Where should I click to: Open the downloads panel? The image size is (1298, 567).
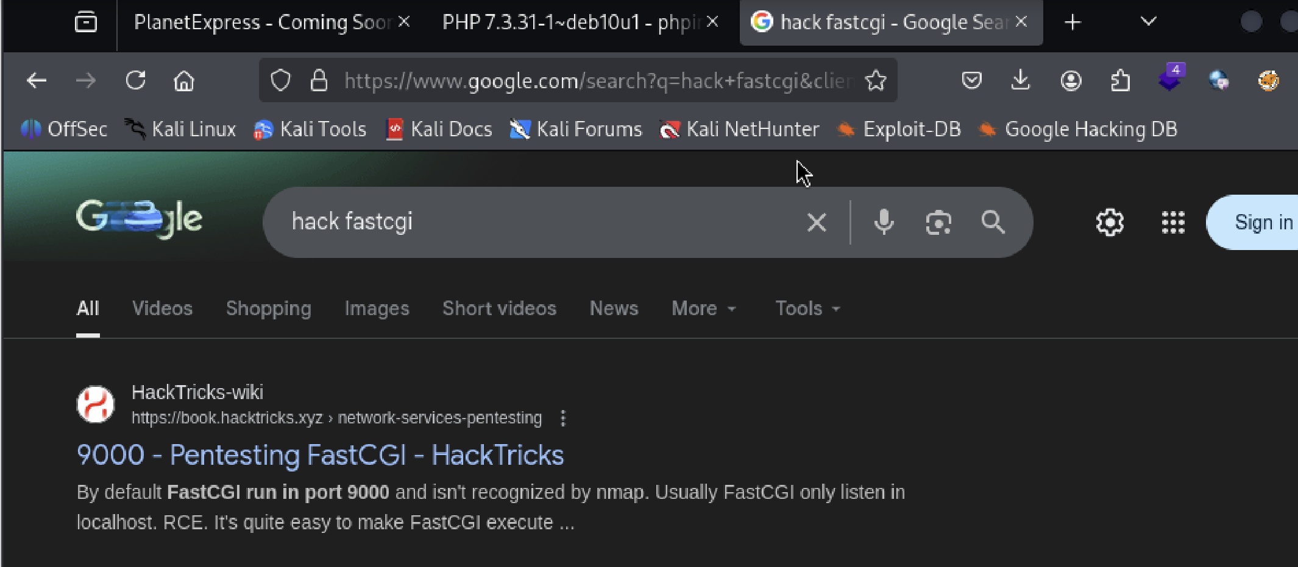pos(1020,80)
